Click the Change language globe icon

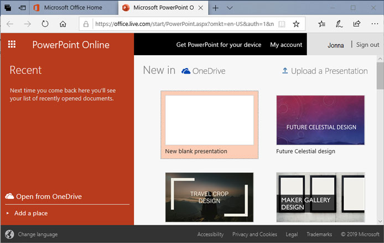pos(9,234)
